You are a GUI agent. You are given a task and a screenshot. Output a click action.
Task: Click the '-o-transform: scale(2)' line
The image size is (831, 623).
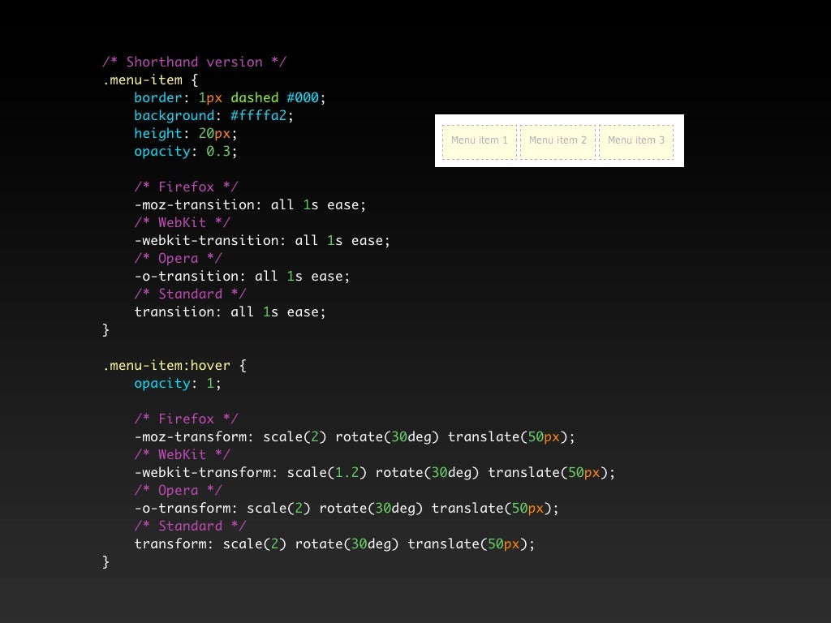pos(347,509)
